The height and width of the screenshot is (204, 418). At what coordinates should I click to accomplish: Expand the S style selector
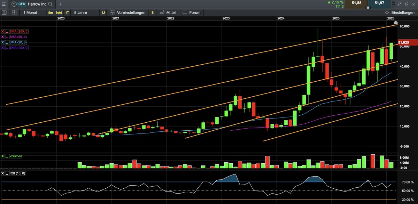(152, 12)
